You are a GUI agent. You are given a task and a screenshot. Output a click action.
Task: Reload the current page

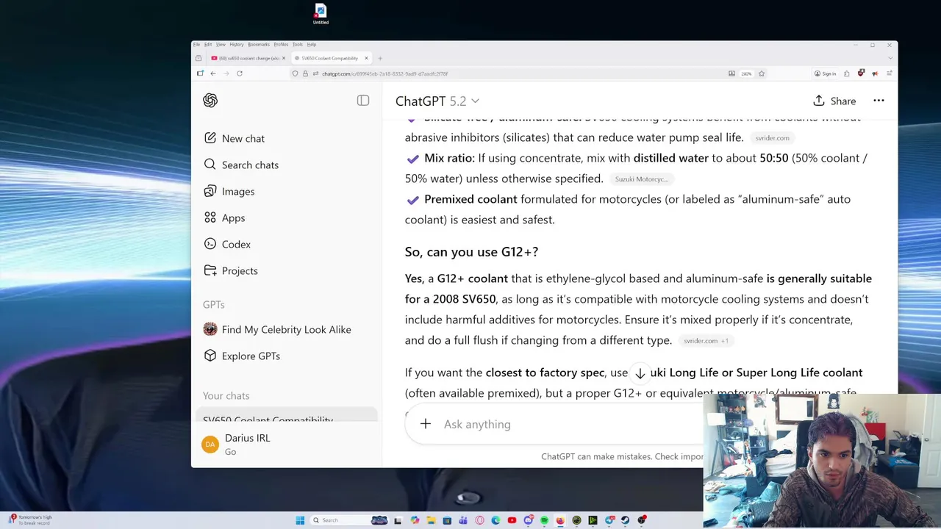240,73
